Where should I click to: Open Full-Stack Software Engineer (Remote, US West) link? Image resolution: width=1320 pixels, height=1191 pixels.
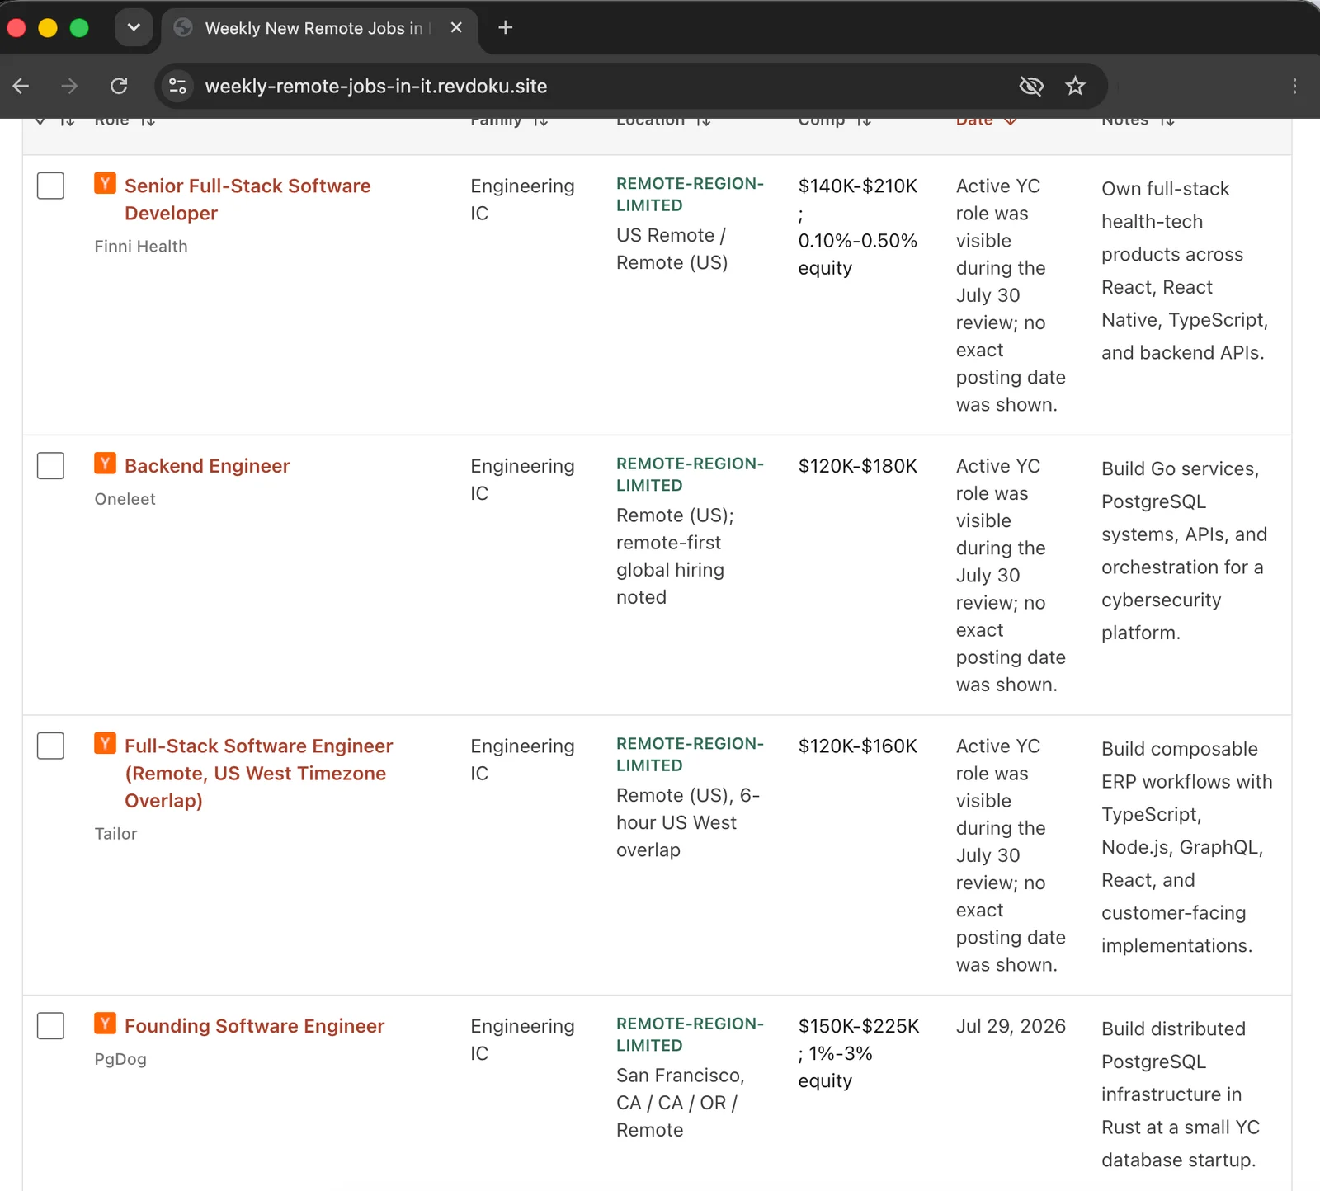tap(258, 773)
